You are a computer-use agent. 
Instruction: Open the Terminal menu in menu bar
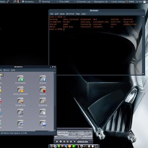click(x=70, y=14)
